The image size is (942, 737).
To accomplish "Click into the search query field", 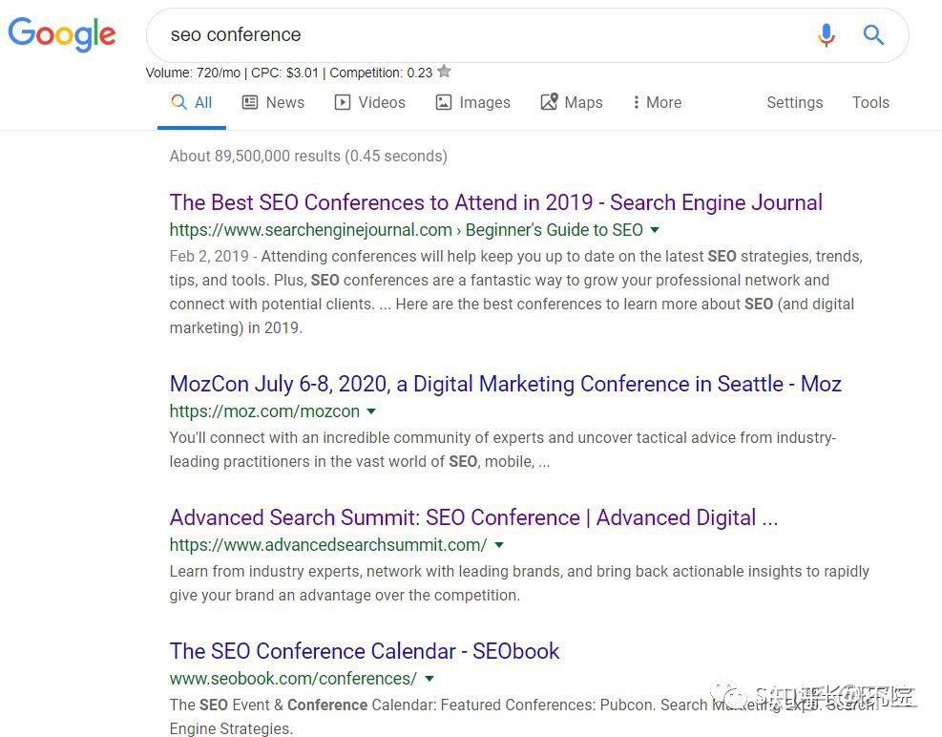I will click(477, 35).
